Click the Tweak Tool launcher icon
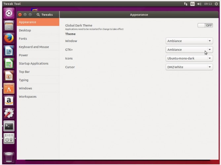This screenshot has height=165, width=221. click(x=9, y=138)
